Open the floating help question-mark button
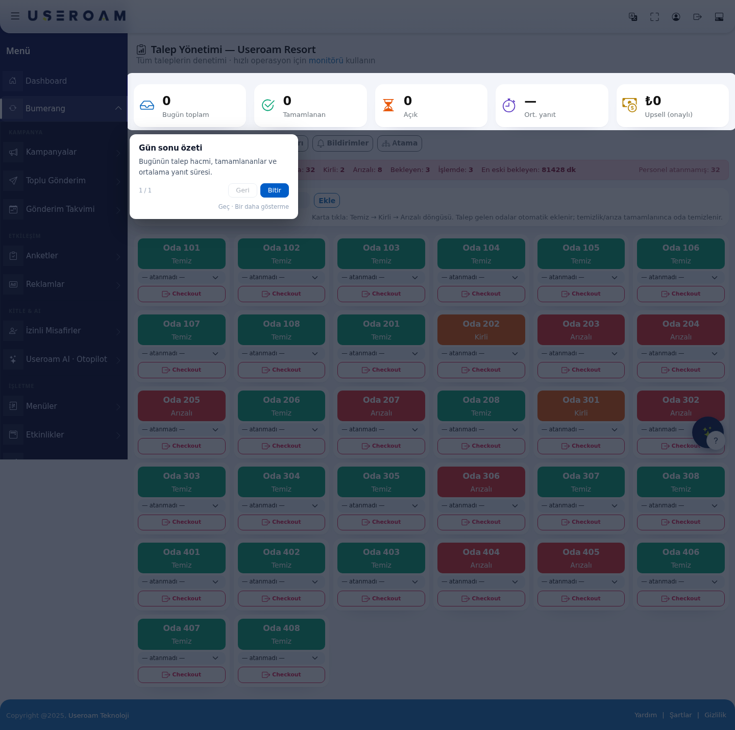Viewport: 735px width, 730px height. [x=716, y=441]
